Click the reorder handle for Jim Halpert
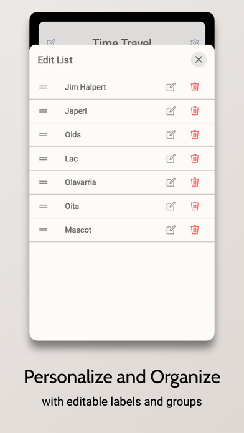The height and width of the screenshot is (433, 244). click(x=43, y=87)
